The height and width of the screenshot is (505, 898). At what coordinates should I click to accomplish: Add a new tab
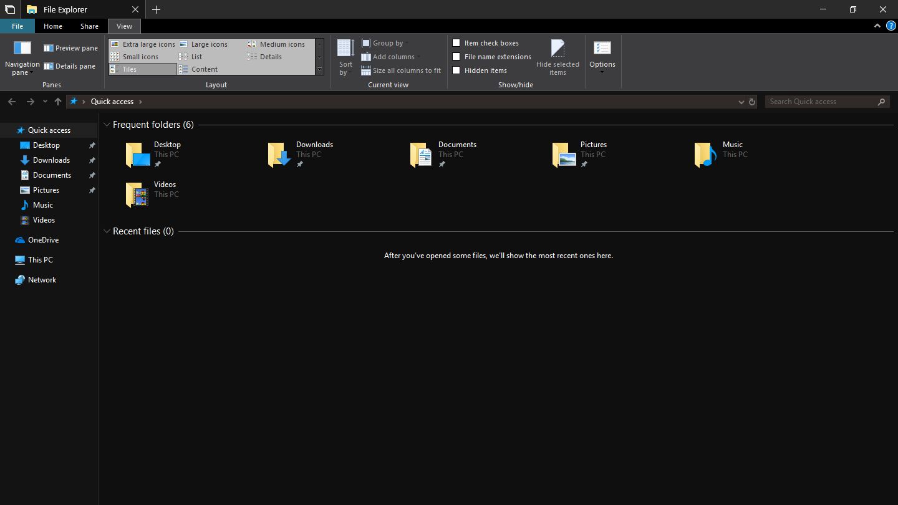point(156,9)
